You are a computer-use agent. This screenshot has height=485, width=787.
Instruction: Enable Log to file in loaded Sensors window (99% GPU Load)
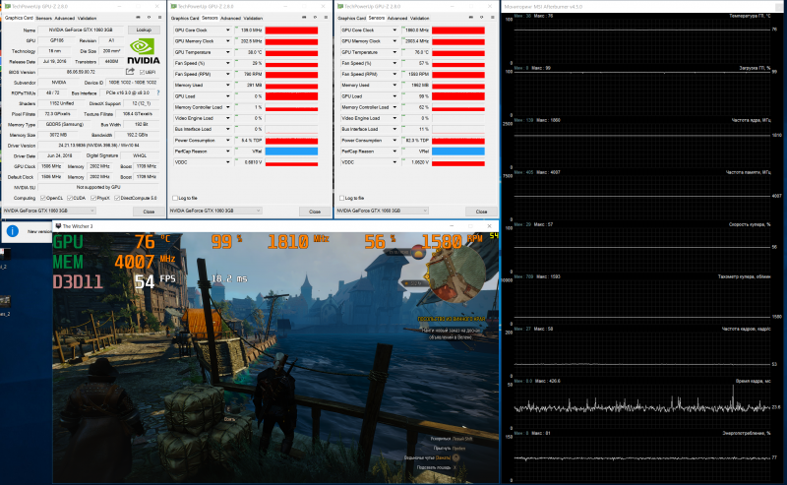pos(341,198)
